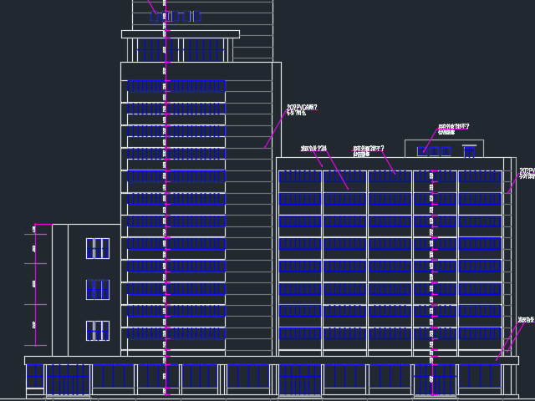535x401 pixels.
Task: Select the tower's wide roof canopy slab
Action: (x=181, y=34)
